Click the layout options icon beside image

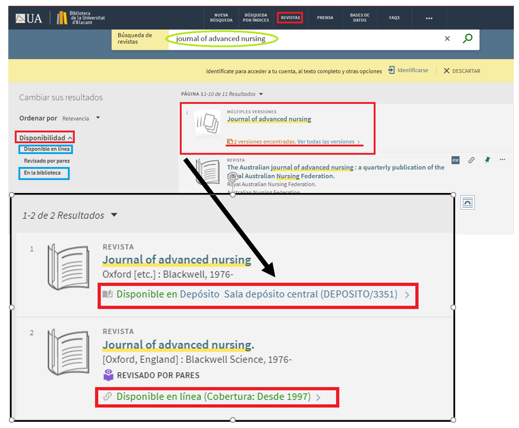[x=467, y=203]
